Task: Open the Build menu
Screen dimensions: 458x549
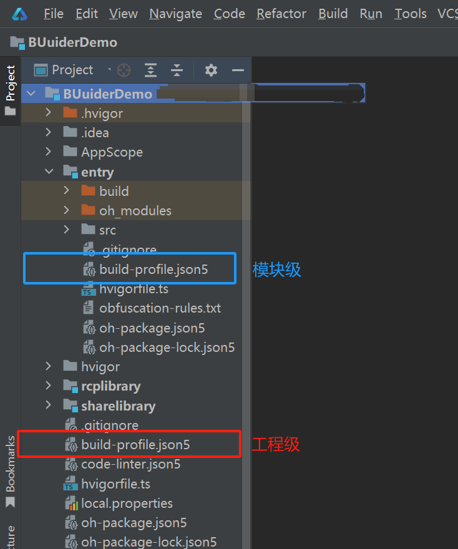Action: click(333, 13)
